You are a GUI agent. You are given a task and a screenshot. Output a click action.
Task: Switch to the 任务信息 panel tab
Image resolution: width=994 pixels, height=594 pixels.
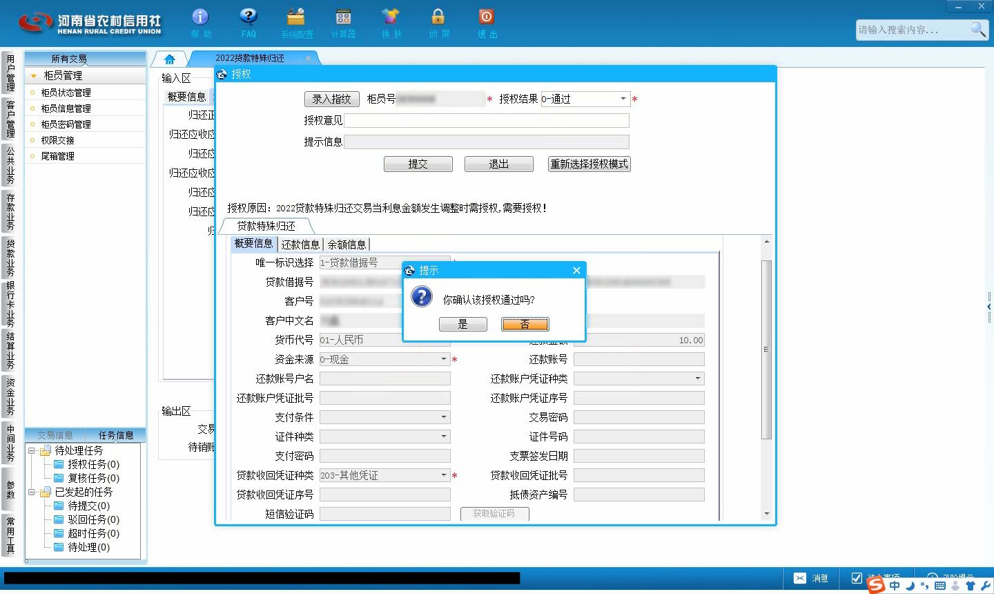click(x=116, y=435)
